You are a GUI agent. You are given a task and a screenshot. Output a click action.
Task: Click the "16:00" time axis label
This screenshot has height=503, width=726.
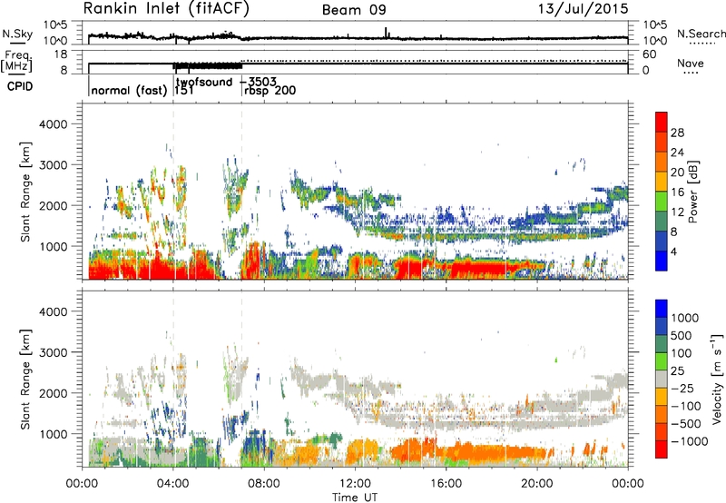point(446,484)
